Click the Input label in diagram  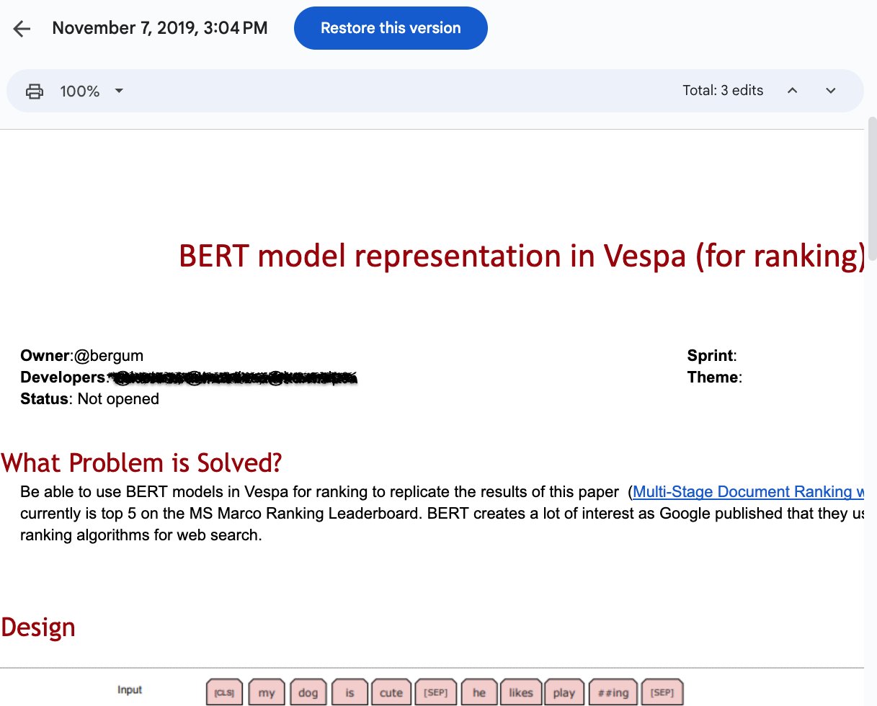click(x=130, y=690)
